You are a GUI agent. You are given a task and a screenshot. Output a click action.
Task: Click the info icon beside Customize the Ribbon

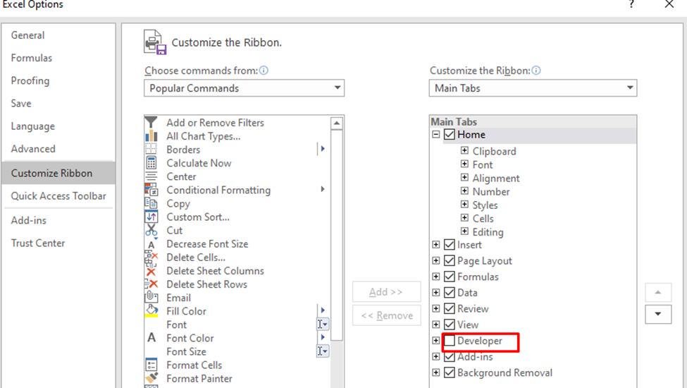click(x=536, y=70)
